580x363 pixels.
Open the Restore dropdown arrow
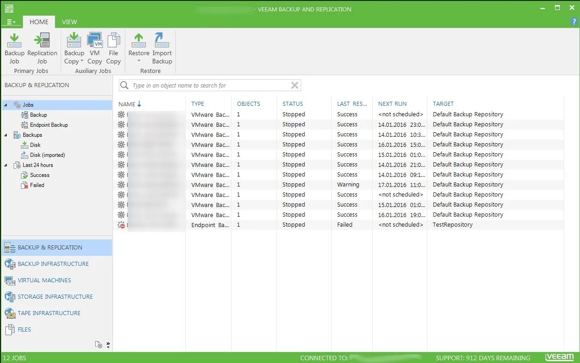tap(139, 61)
